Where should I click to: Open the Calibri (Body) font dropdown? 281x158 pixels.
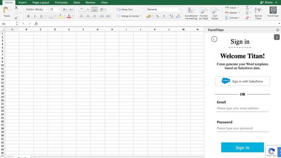click(x=47, y=9)
